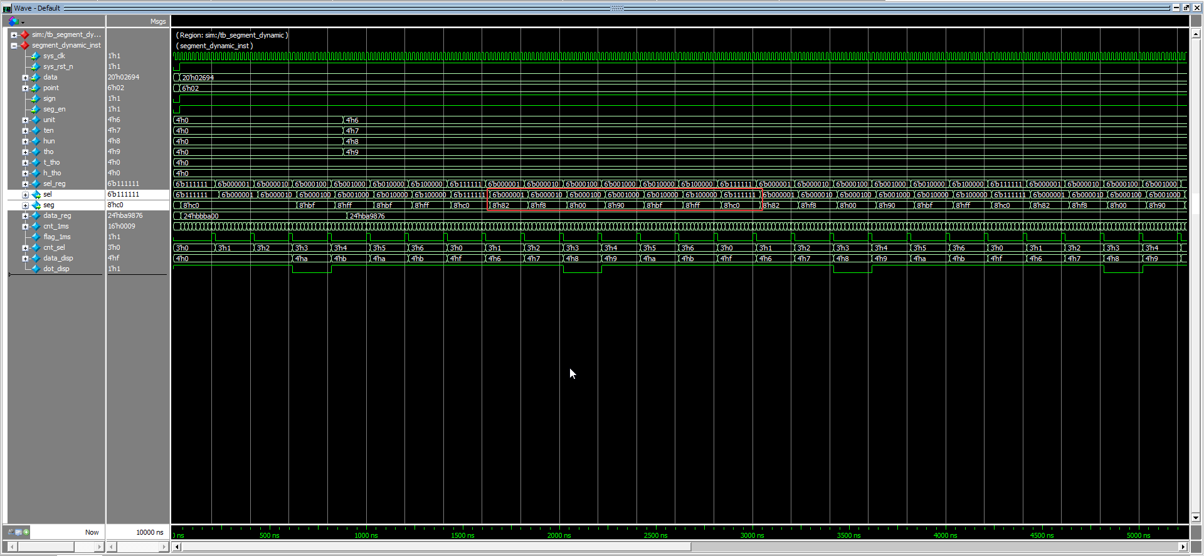Click the vertical scrollbar down arrow
This screenshot has height=556, width=1204.
point(1196,517)
